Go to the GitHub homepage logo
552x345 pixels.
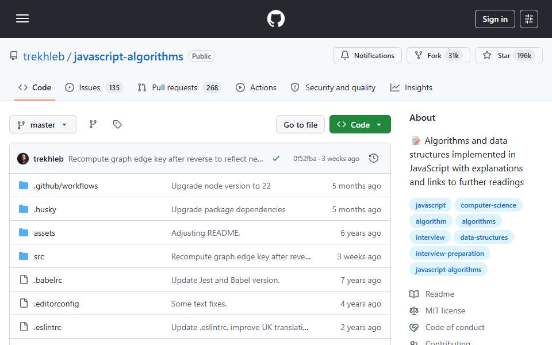coord(275,18)
